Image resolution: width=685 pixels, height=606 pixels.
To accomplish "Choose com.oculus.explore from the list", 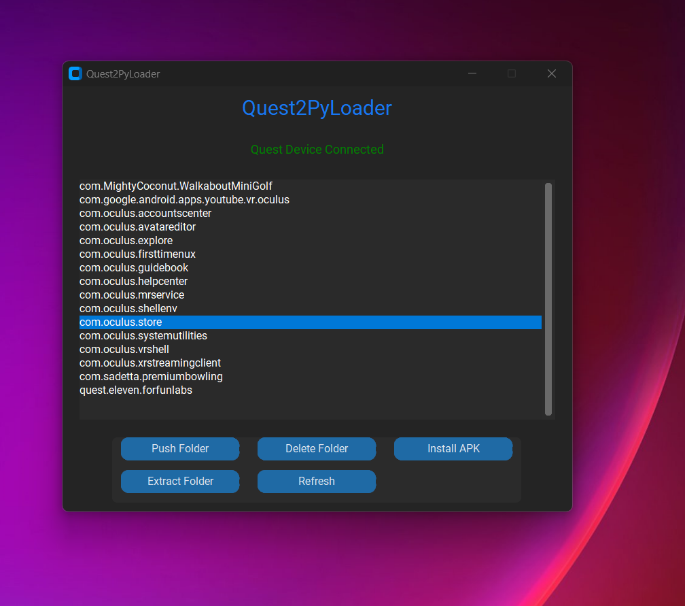I will coord(310,241).
